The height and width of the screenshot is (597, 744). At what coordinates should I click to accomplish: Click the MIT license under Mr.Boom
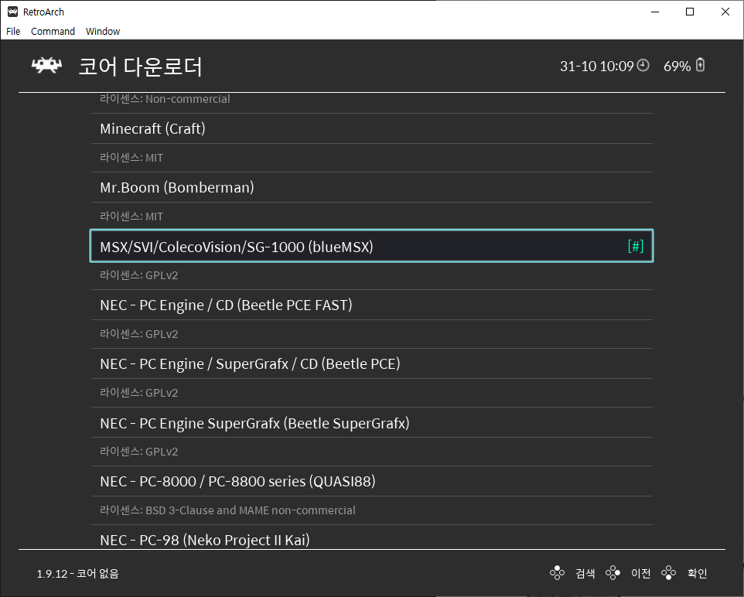[x=131, y=217]
